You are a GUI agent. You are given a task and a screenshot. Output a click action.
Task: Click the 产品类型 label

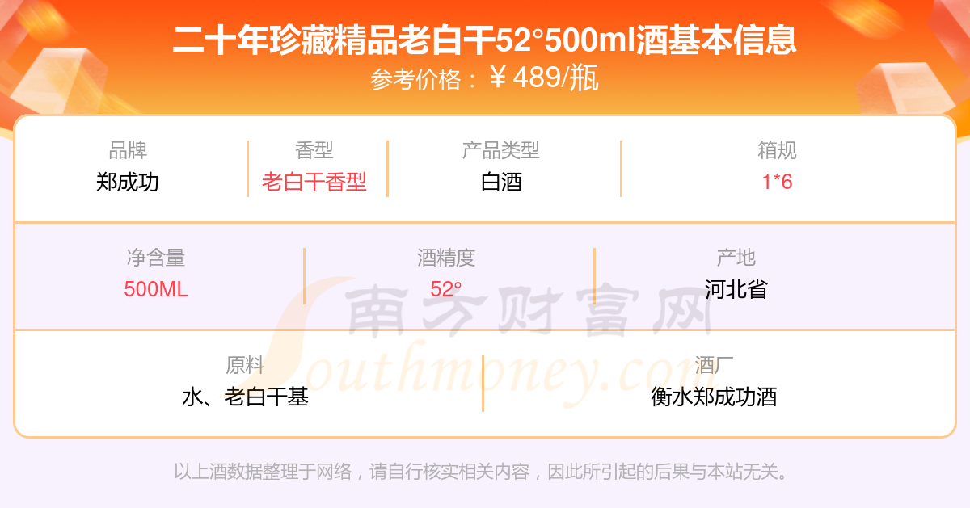(501, 150)
